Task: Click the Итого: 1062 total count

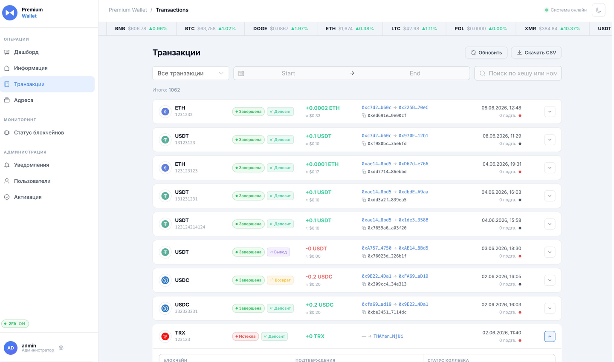Action: [166, 90]
